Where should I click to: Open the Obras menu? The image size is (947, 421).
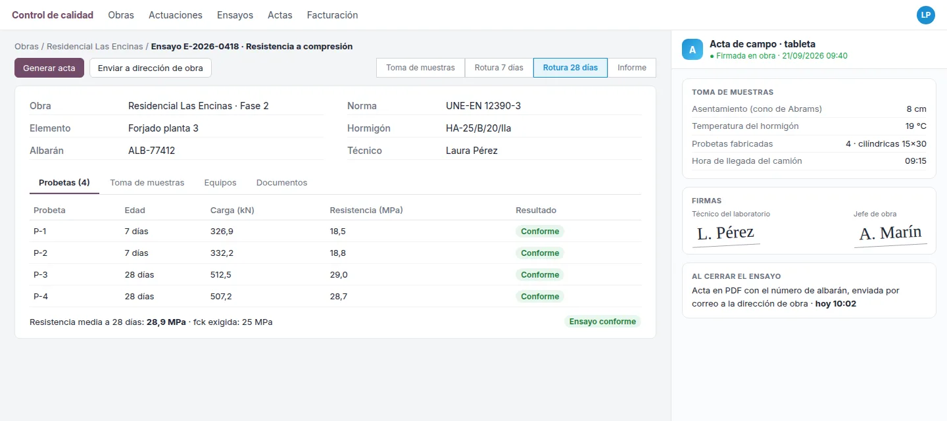point(121,15)
